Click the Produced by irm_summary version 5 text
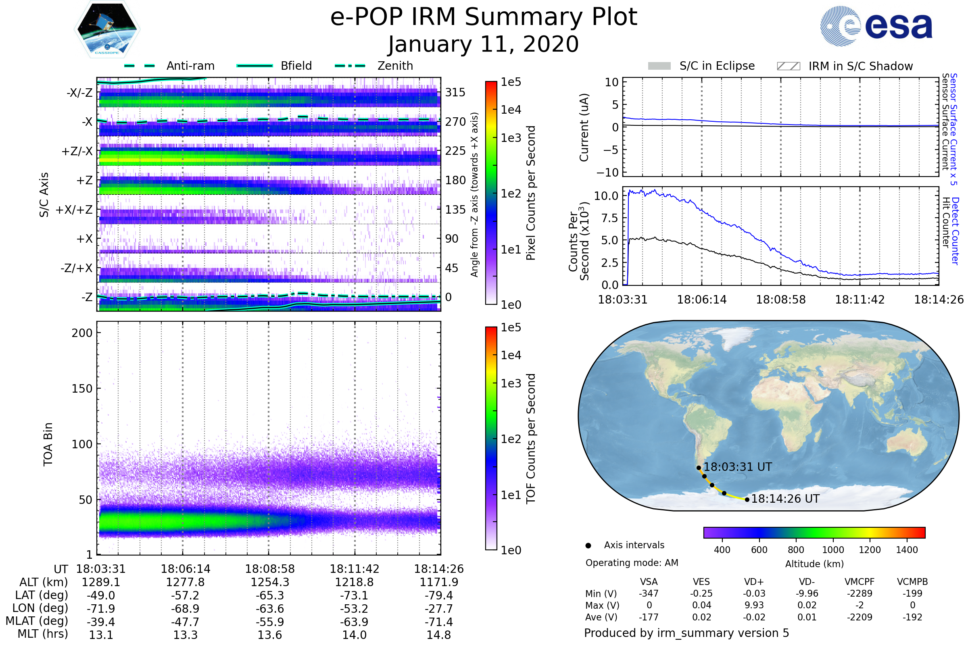 (686, 633)
